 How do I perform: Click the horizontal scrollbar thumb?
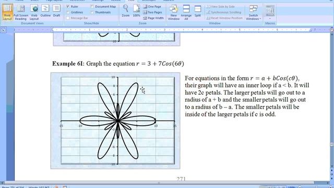tap(159, 183)
